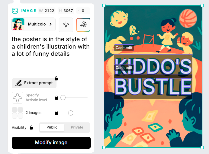Click the Artistic level sparkle icon

click(x=18, y=98)
